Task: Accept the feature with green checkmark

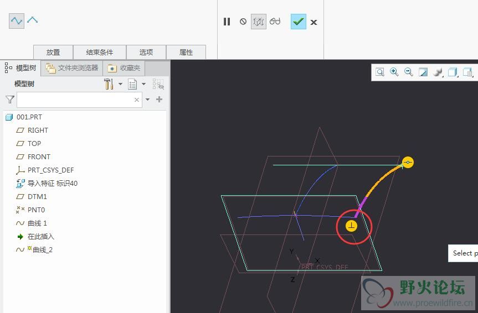Action: (298, 22)
